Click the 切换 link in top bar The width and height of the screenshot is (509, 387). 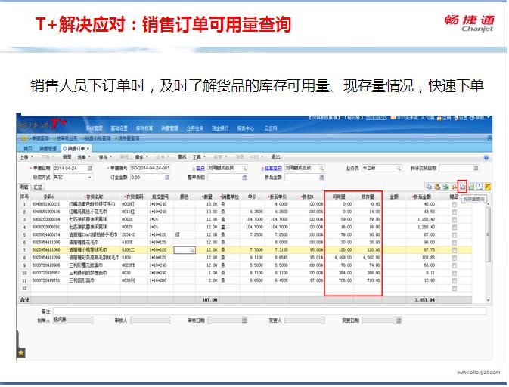click(430, 118)
